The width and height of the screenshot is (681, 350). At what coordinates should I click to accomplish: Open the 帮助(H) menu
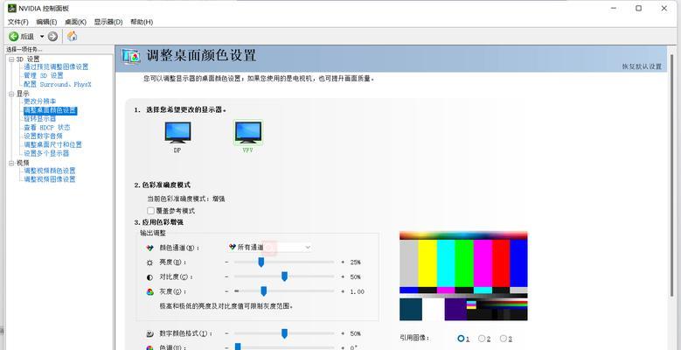tap(142, 22)
